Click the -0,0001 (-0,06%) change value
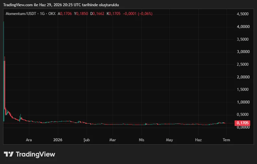Screen dimensions: 257x164 [138, 14]
